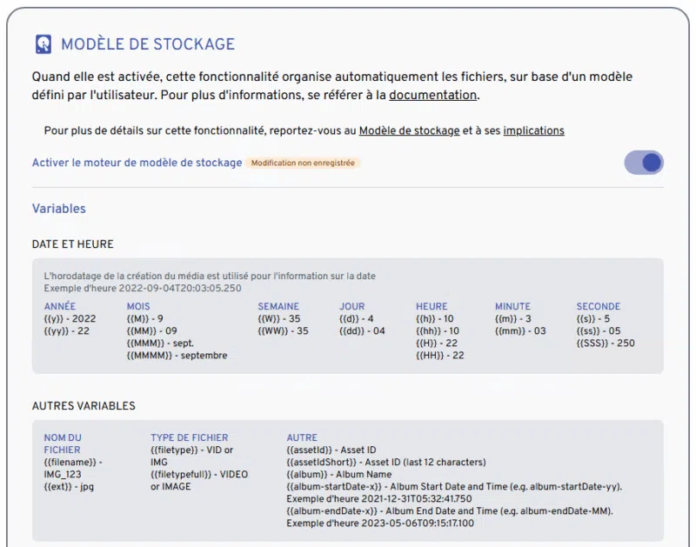696x547 pixels.
Task: Click the {{WW}} - 35 week variable
Action: coord(283,330)
